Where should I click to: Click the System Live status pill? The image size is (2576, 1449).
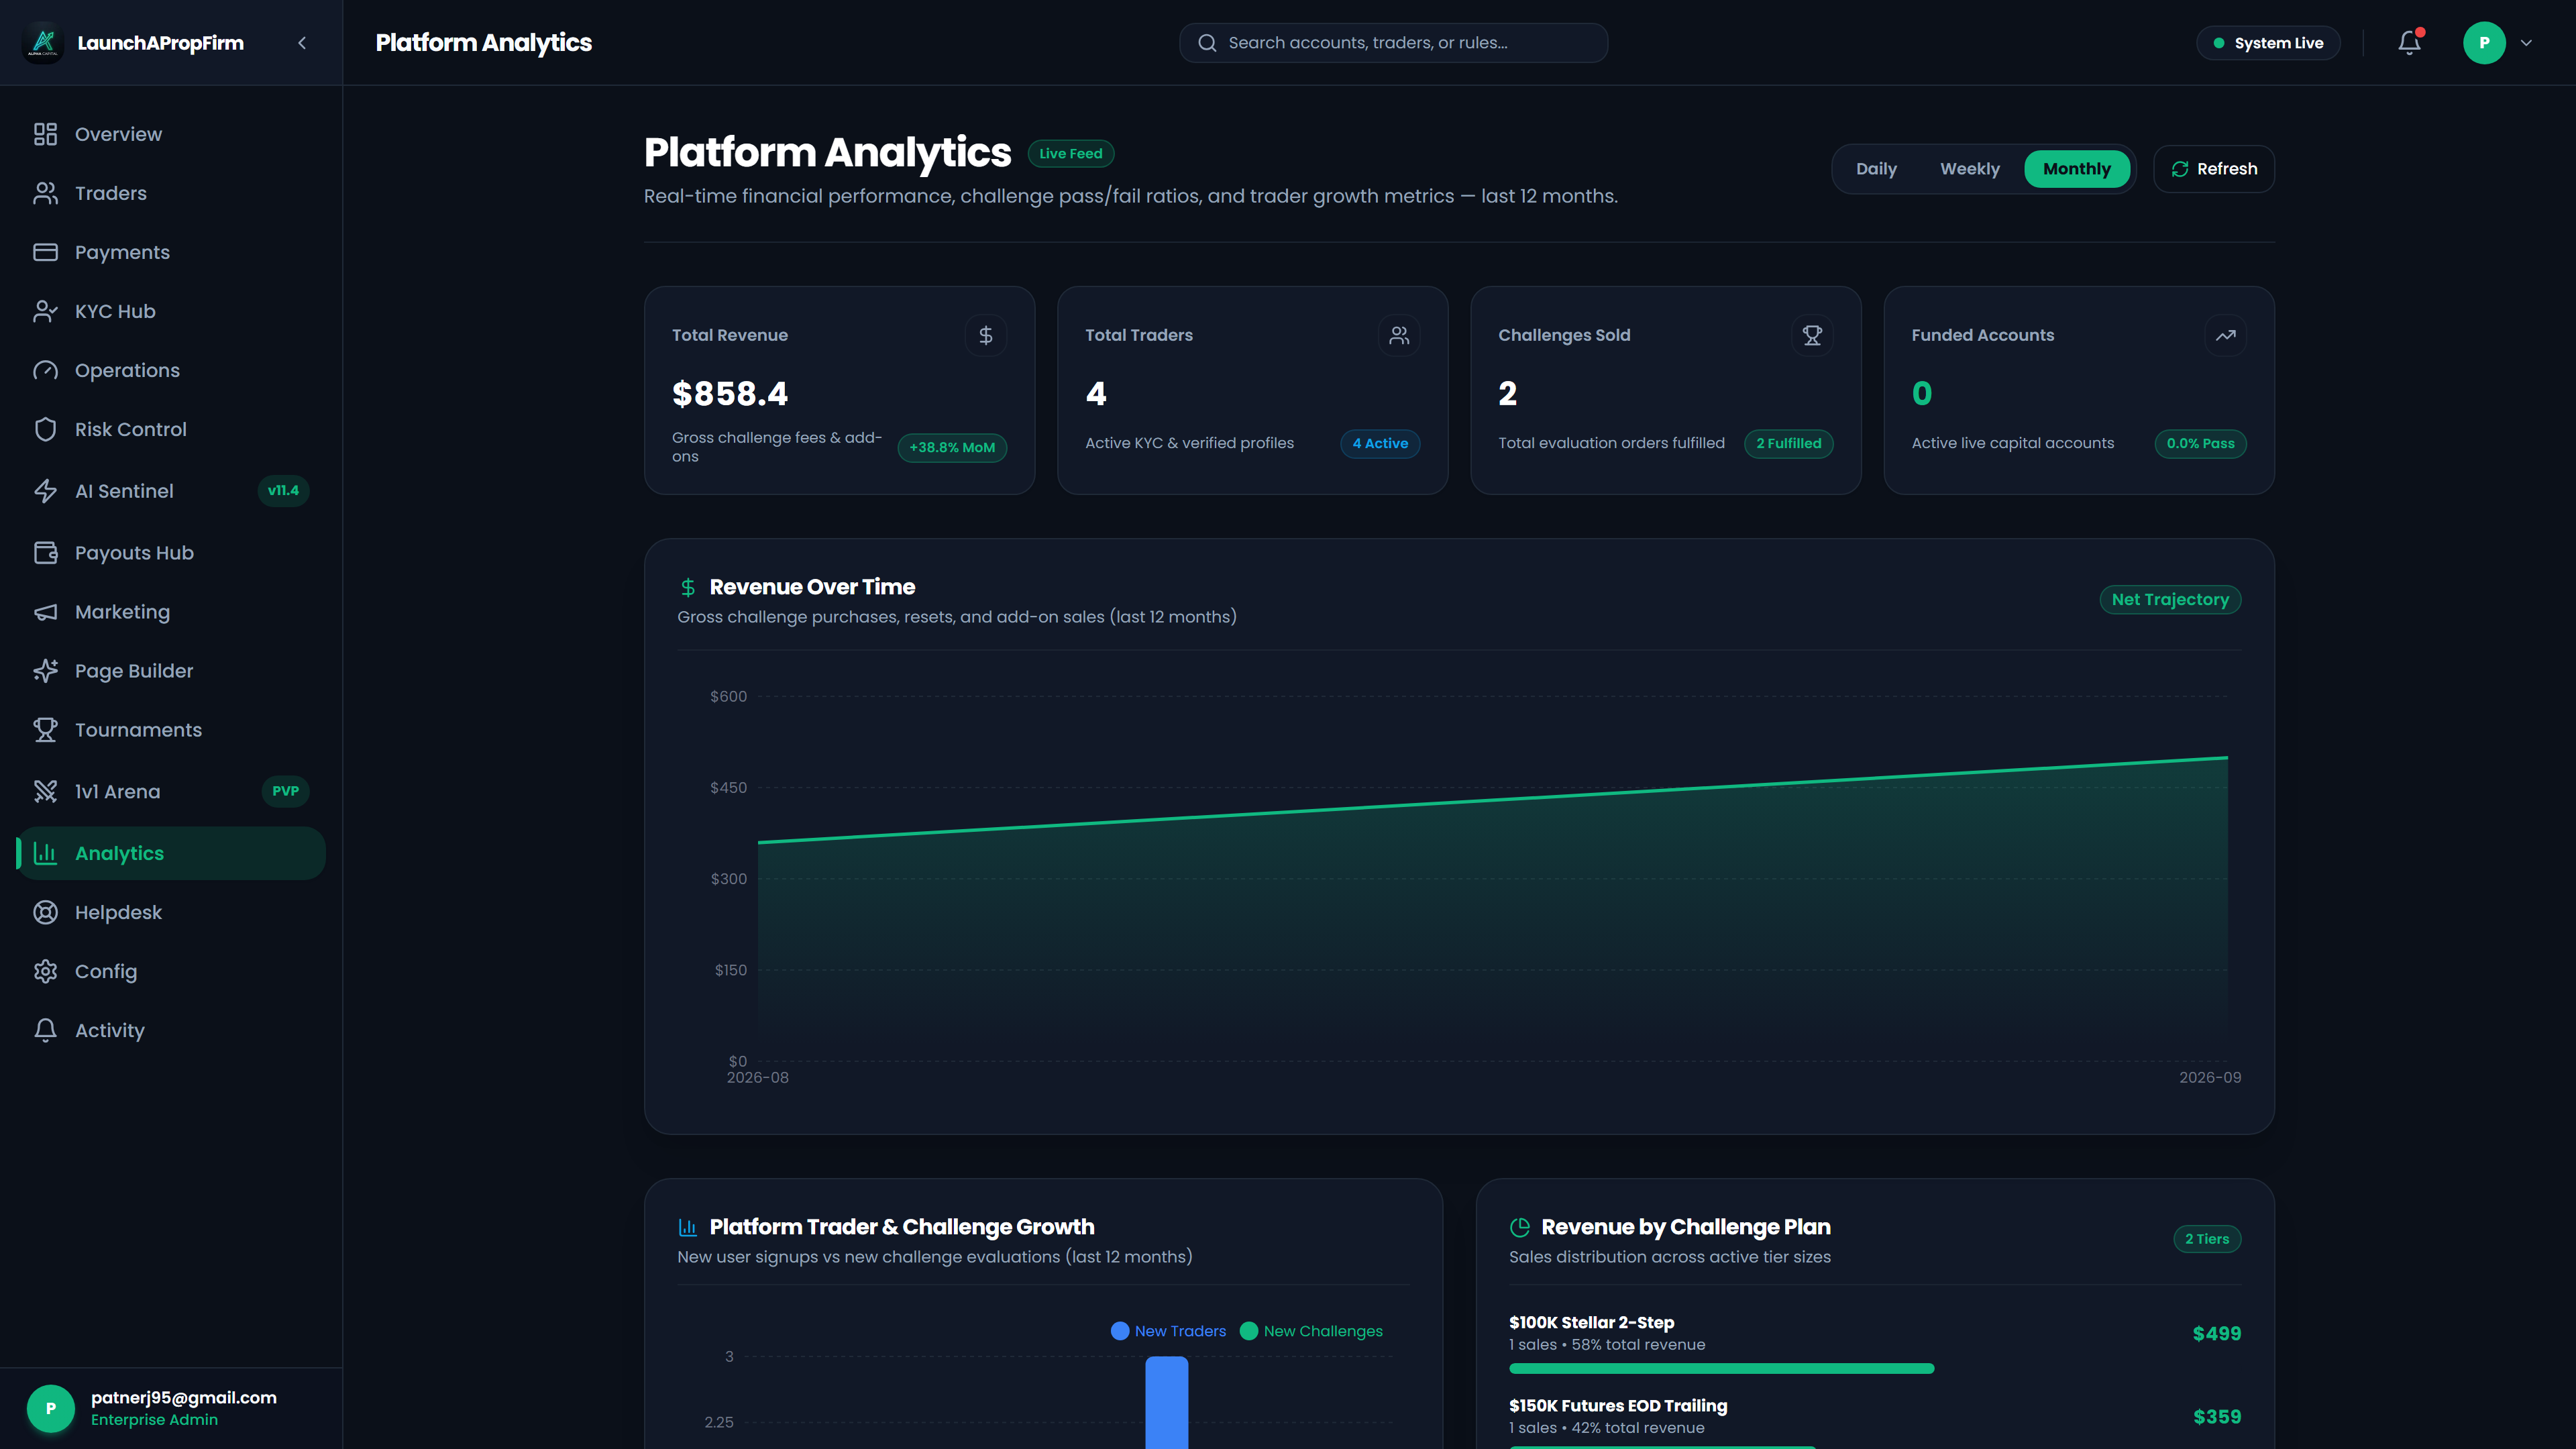coord(2267,43)
